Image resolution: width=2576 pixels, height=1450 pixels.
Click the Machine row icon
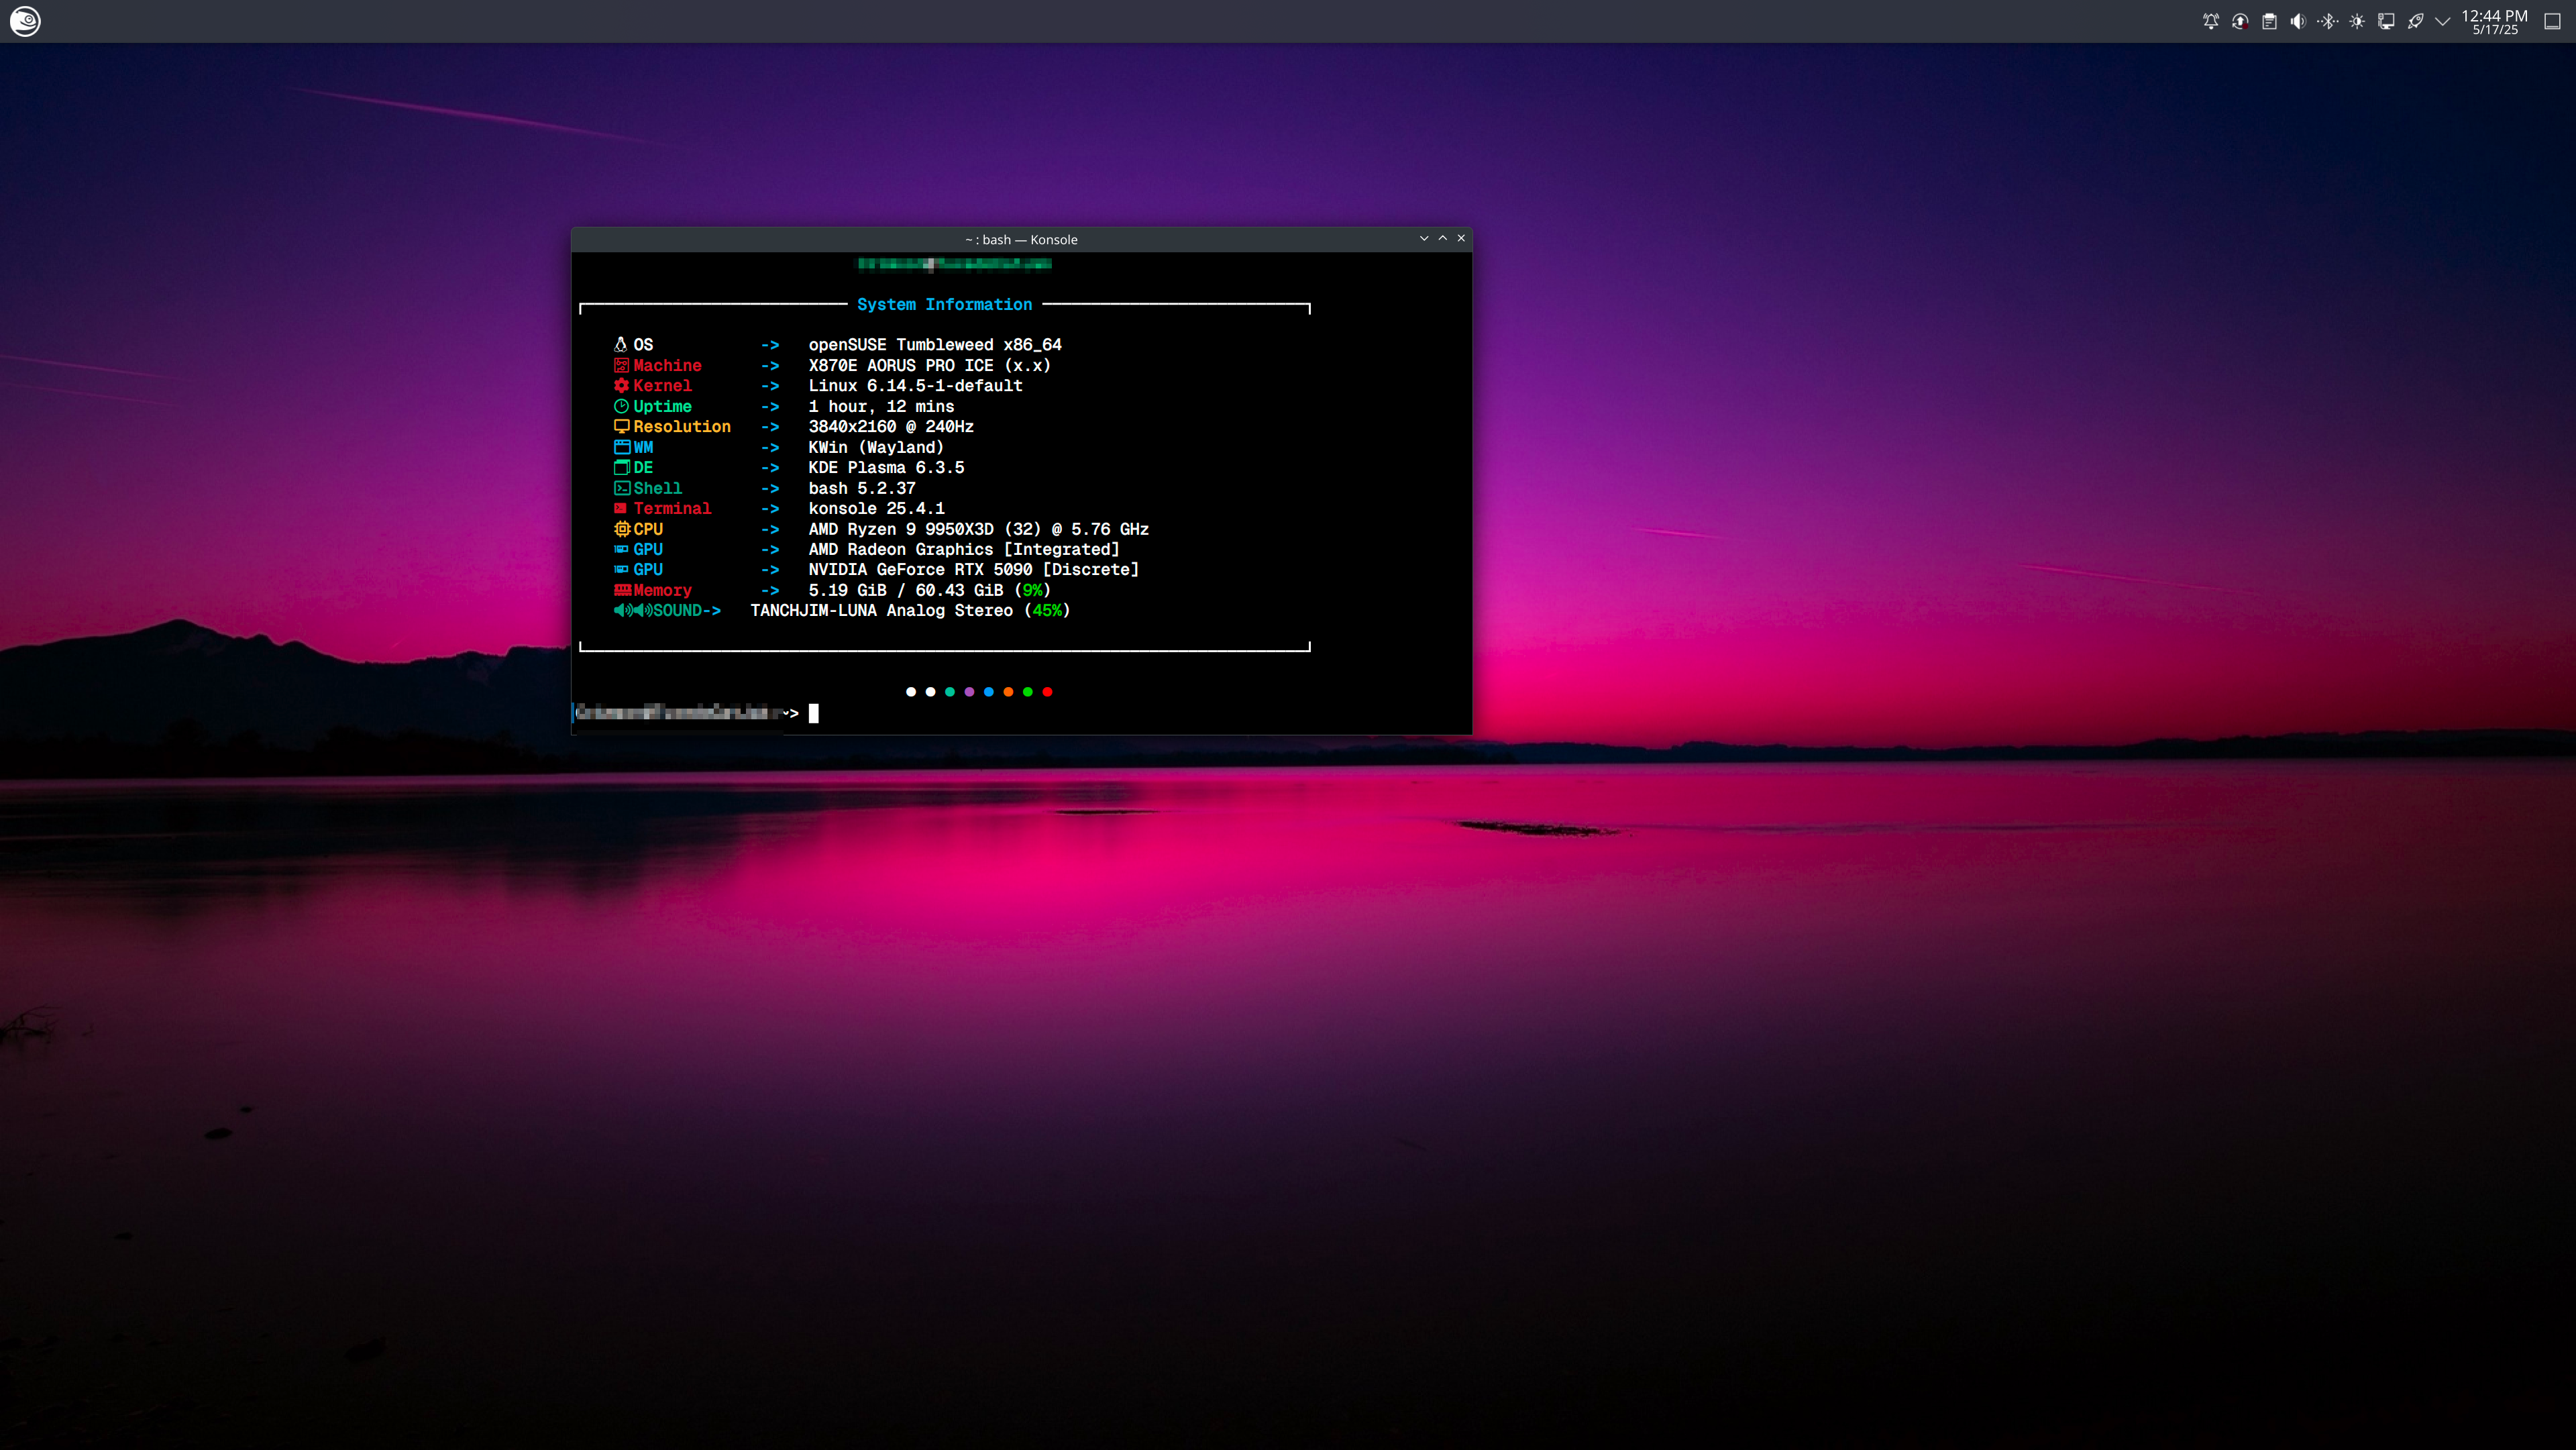(x=621, y=365)
